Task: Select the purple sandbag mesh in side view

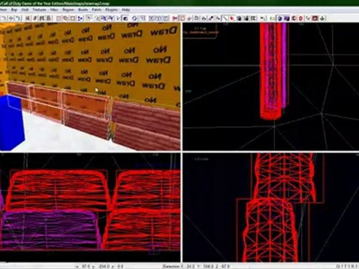Action: click(50, 230)
